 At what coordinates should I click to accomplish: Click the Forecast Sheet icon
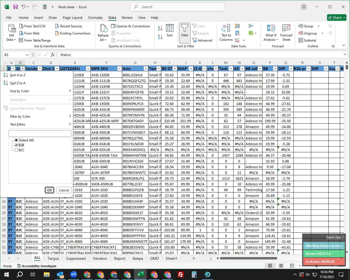point(286,28)
